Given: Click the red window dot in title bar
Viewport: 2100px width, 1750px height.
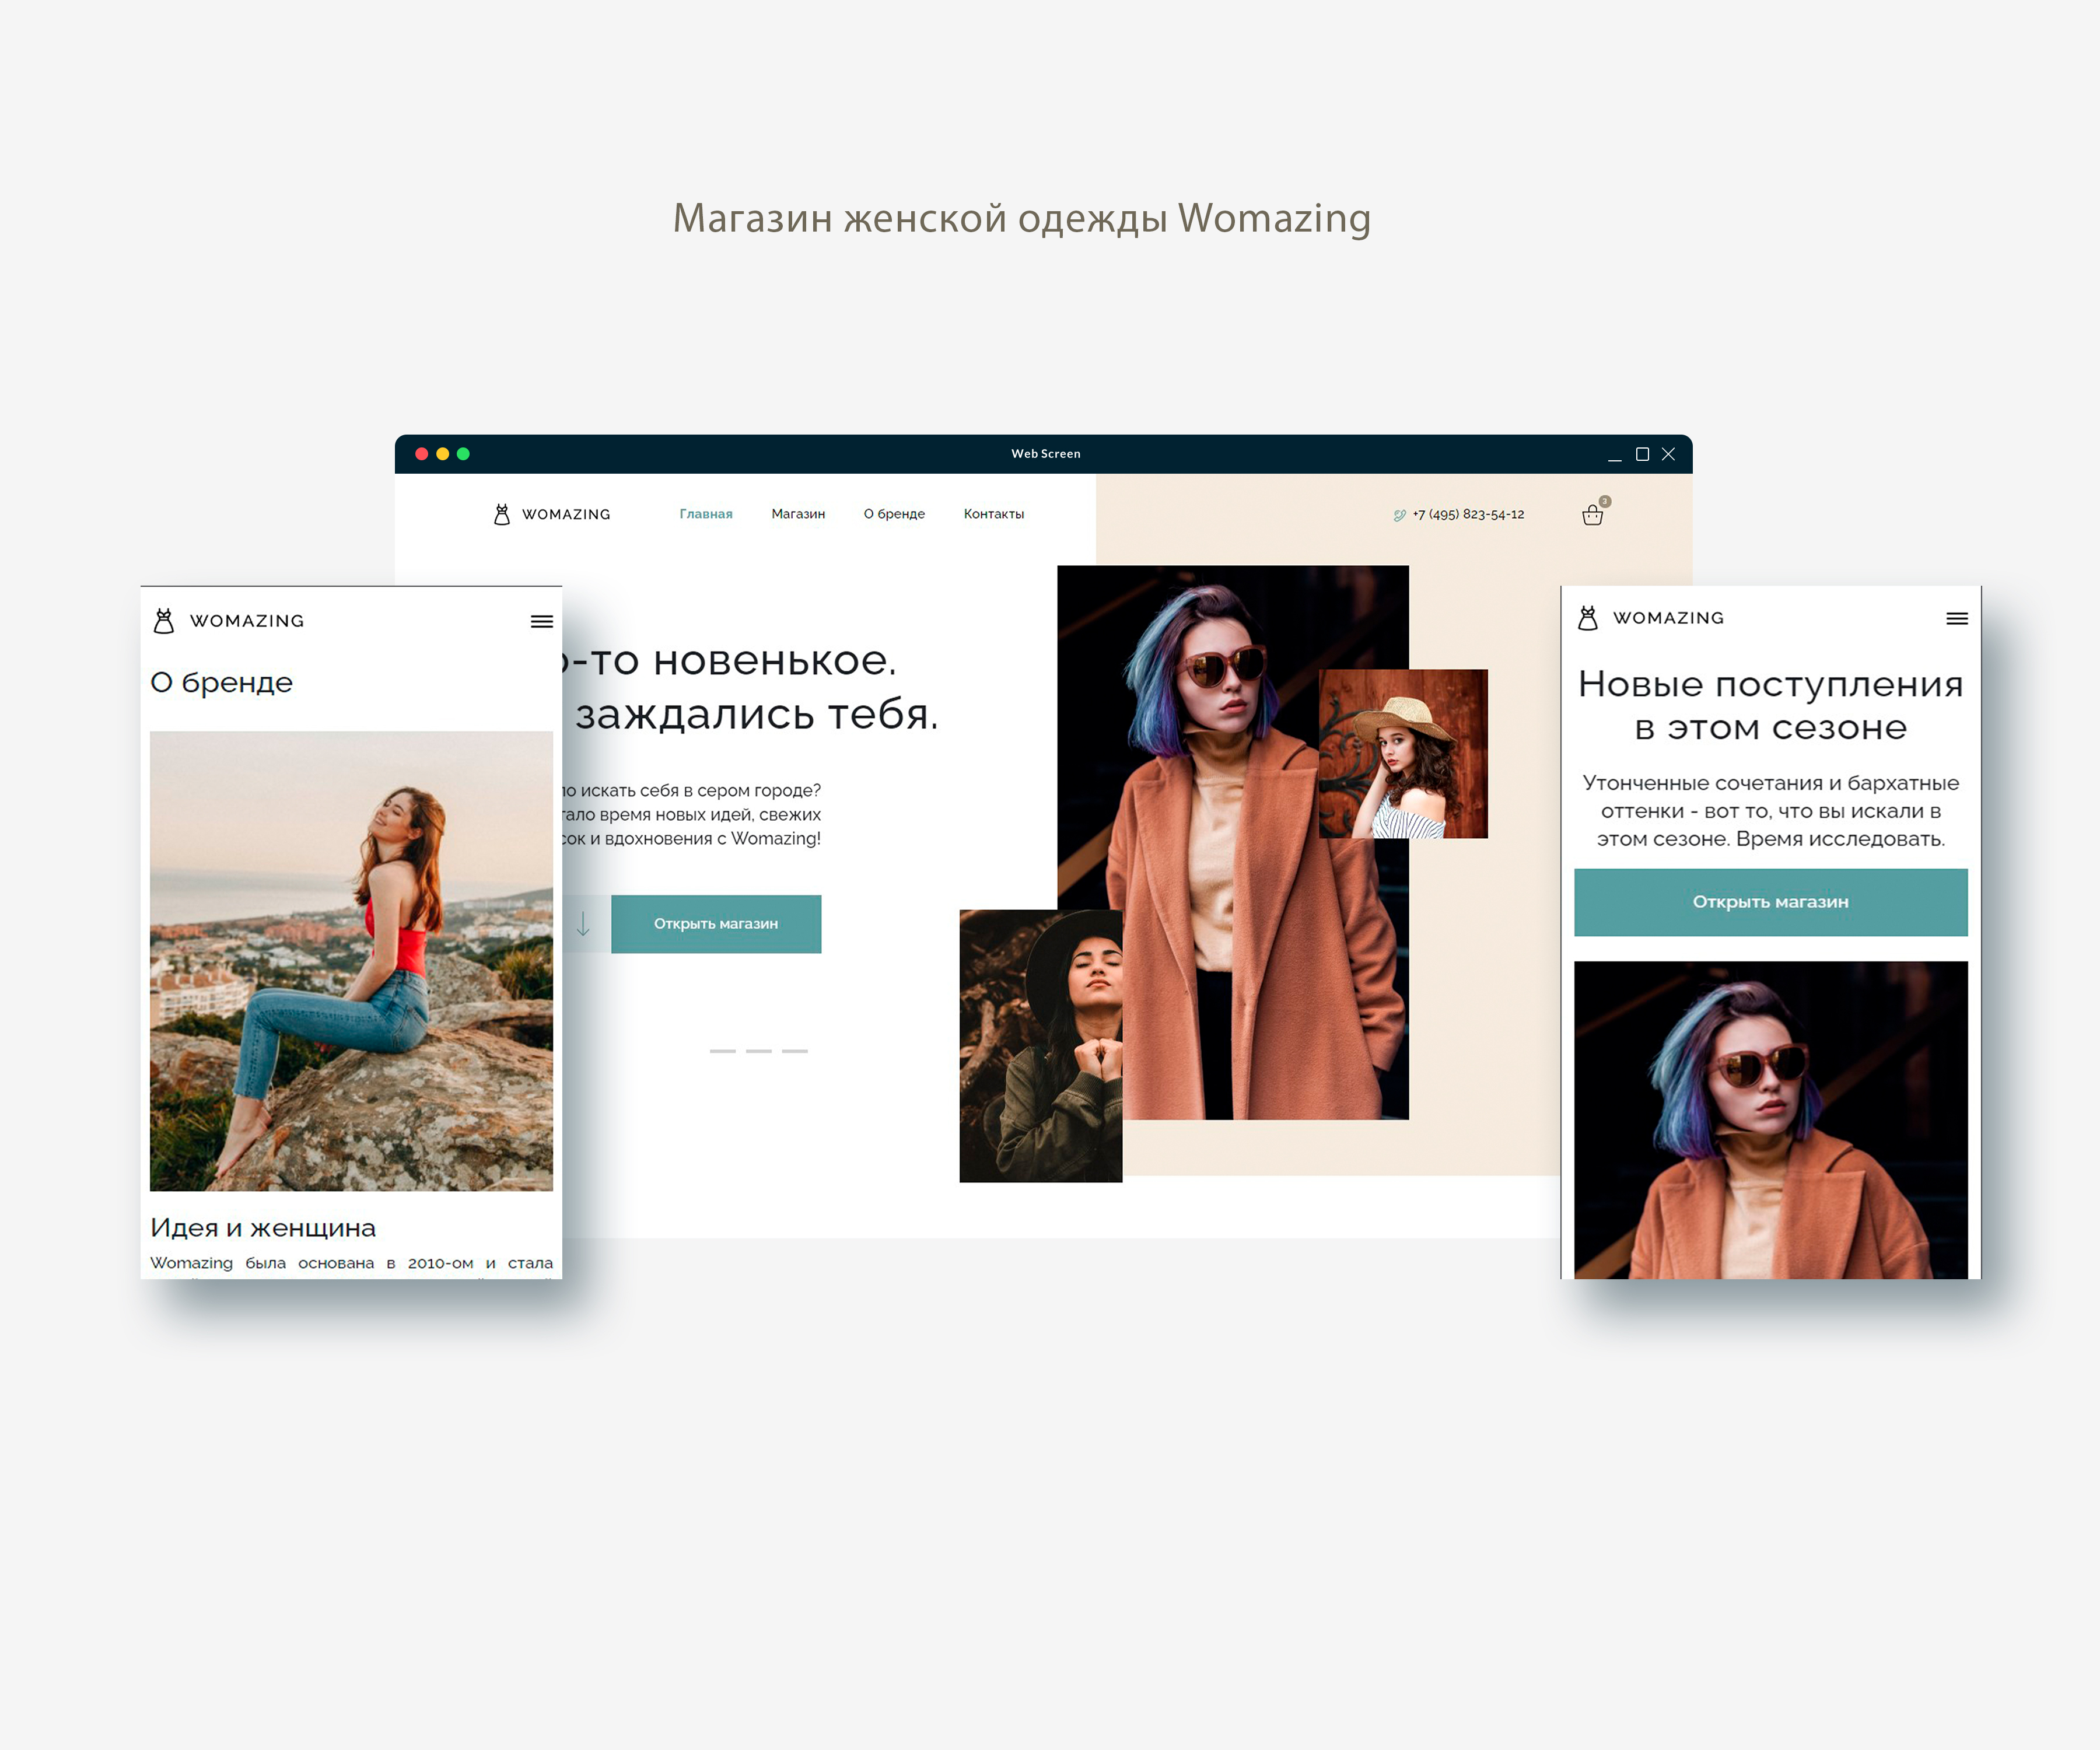Looking at the screenshot, I should (x=422, y=454).
